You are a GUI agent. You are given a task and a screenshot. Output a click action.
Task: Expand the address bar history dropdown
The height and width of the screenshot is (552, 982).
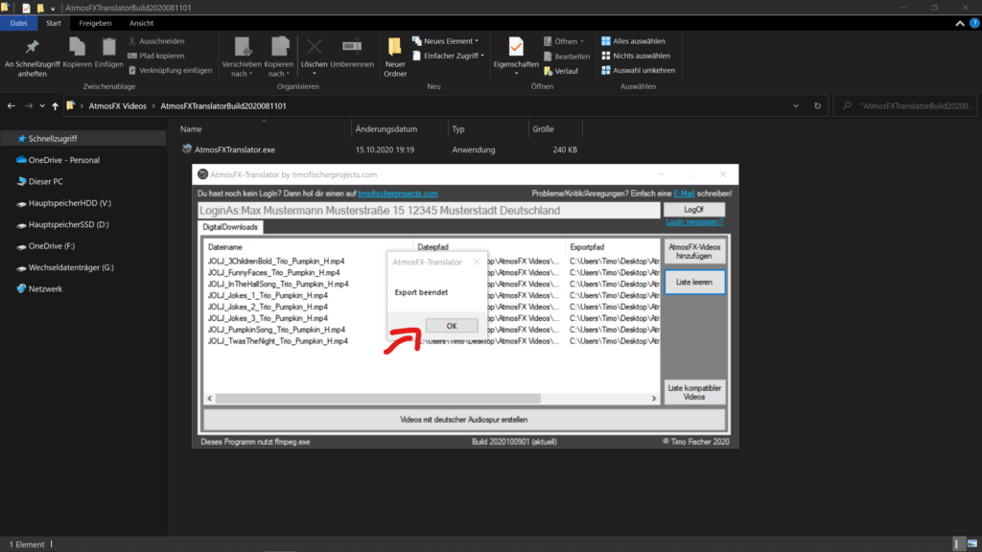click(795, 105)
